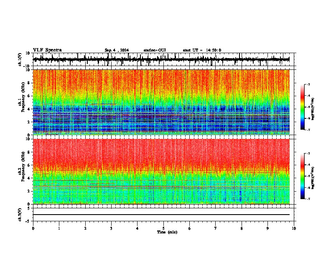Click the ch.3 flat voltage line
The image size is (331, 256).
[x=161, y=215]
